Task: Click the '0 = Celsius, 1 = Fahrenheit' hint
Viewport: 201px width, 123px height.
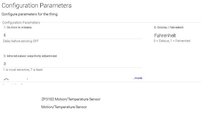Action: coord(172,41)
